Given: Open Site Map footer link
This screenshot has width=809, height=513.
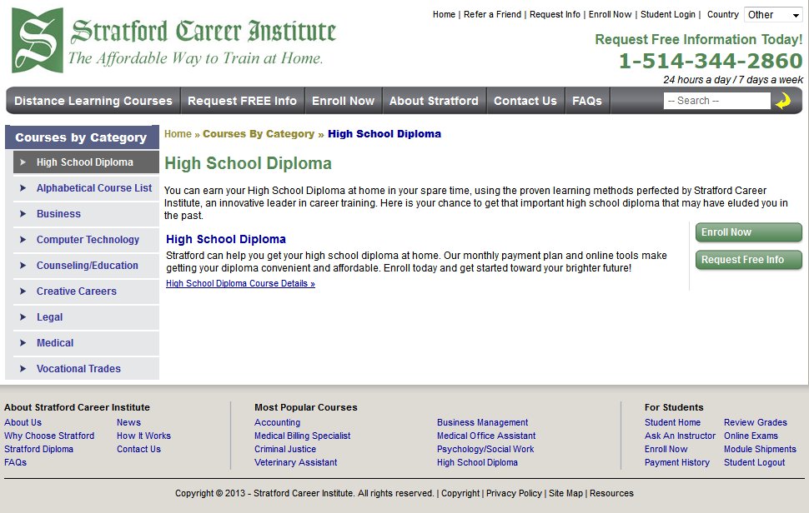Looking at the screenshot, I should coord(565,493).
